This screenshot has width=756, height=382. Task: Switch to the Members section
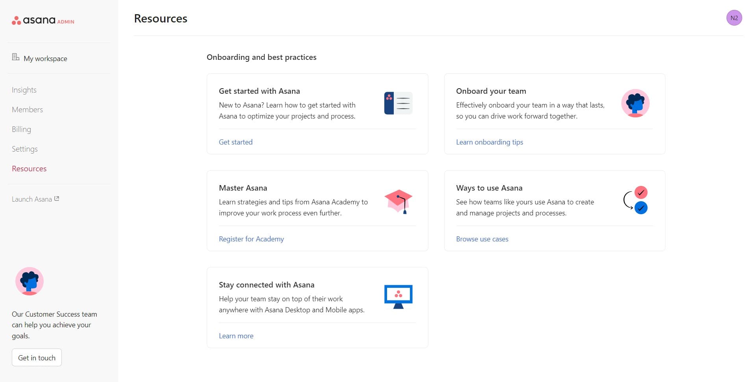(27, 109)
